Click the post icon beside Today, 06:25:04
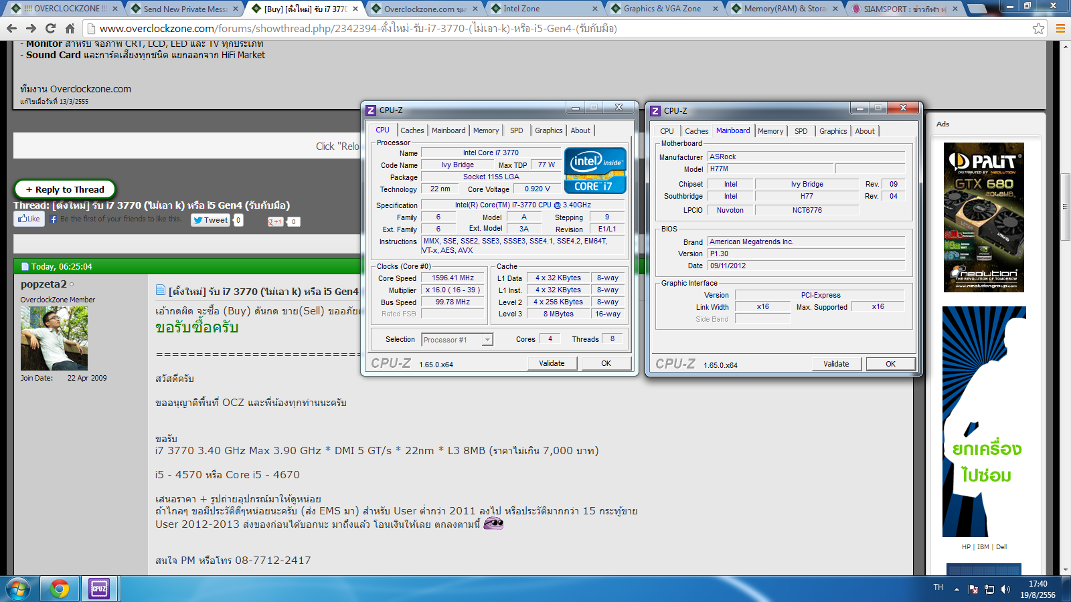Viewport: 1071px width, 602px height. [25, 266]
